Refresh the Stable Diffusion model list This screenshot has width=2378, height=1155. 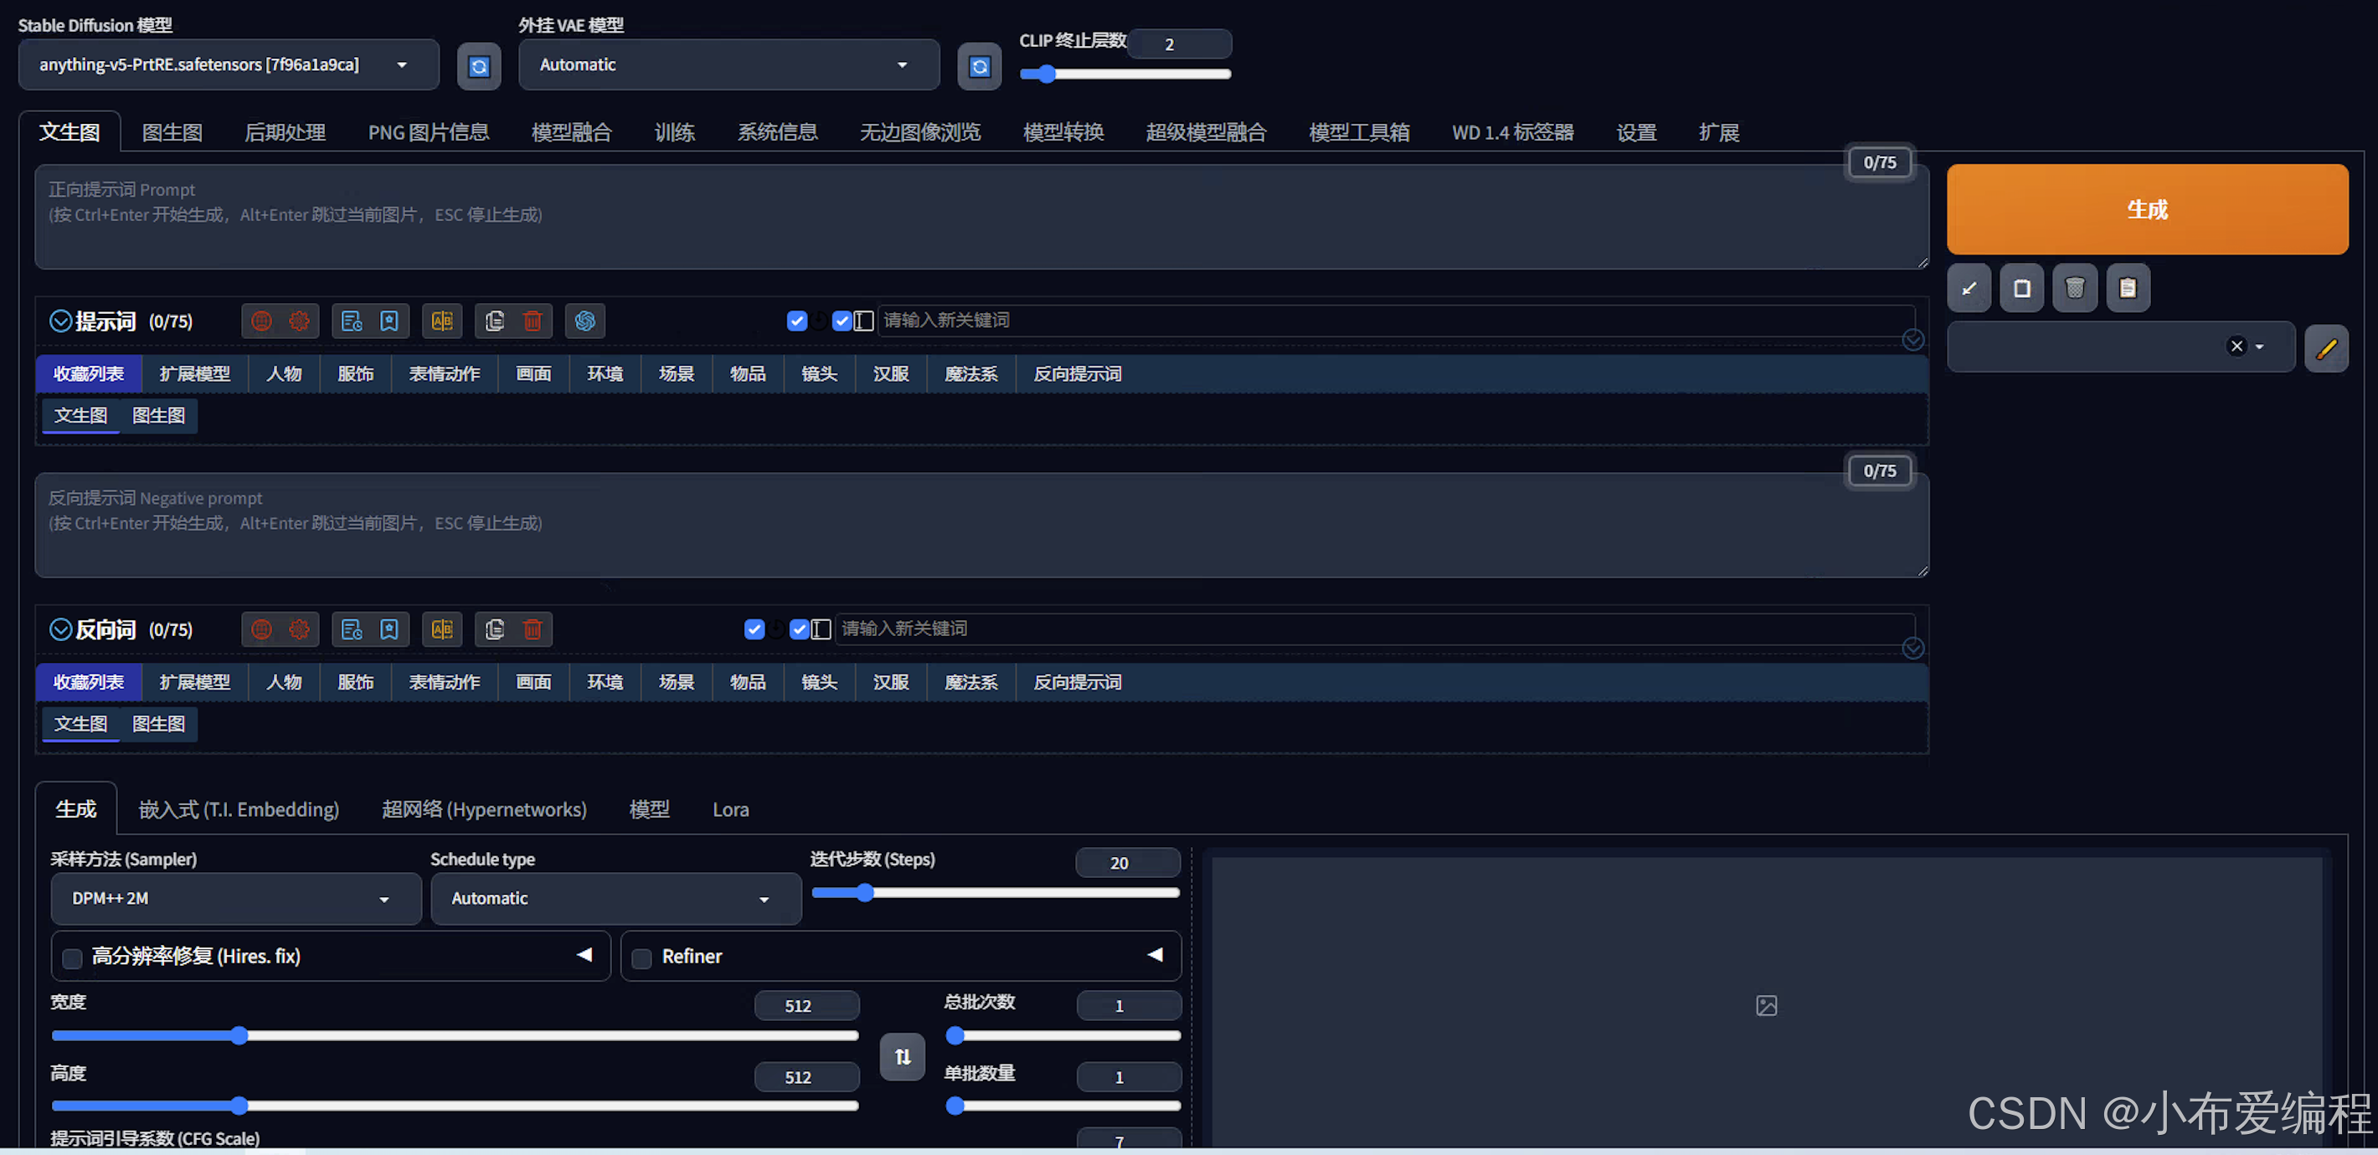pos(478,66)
